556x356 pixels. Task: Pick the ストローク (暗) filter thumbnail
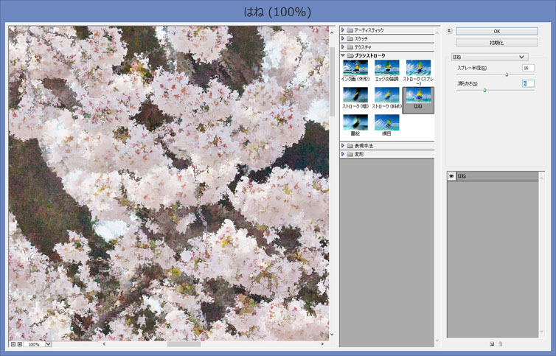[355, 95]
